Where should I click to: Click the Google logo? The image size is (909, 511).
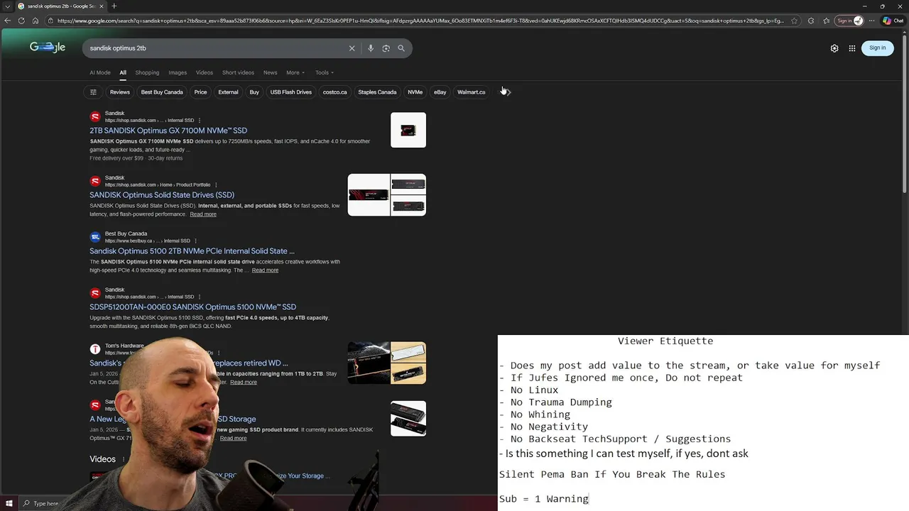[48, 48]
